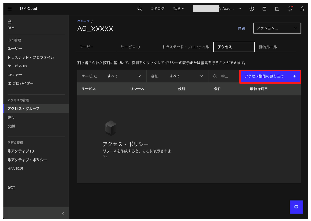
Task: Open the notifications bell
Action: tap(289, 9)
